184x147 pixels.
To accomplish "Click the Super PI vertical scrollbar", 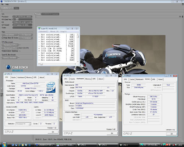I will [78, 48].
